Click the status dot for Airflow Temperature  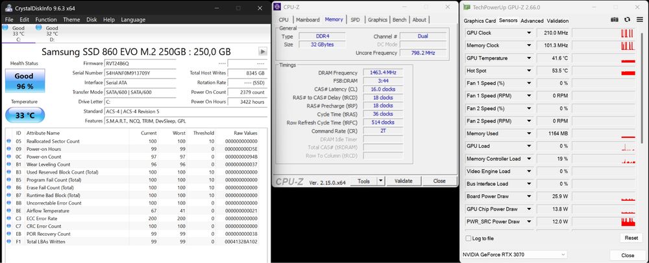(x=9, y=211)
